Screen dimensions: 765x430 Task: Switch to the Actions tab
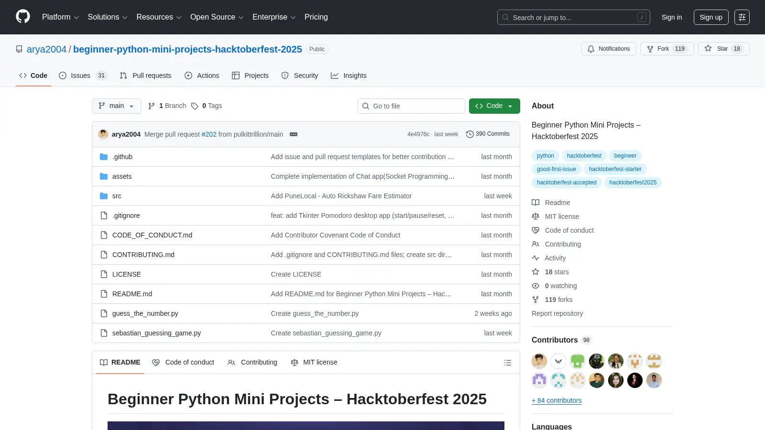click(202, 75)
